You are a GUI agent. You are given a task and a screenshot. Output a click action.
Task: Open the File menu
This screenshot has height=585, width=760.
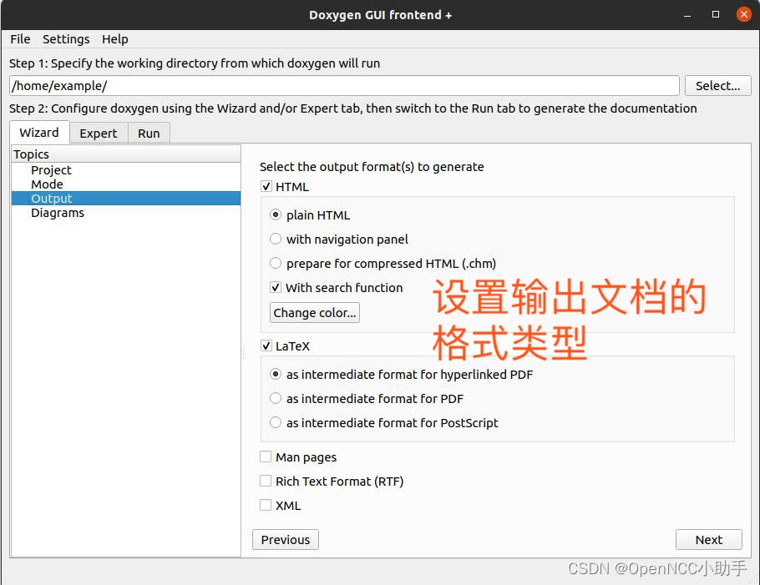[20, 39]
